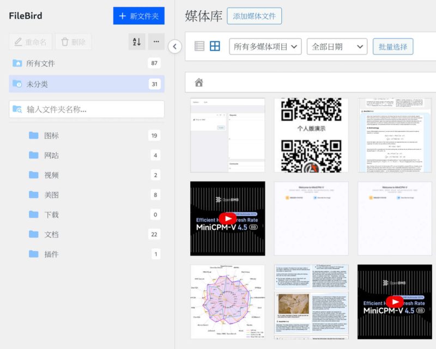Click the 新文件夹 new folder button
This screenshot has width=436, height=349.
point(138,16)
